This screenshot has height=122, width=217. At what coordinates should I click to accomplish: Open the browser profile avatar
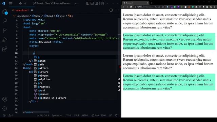(x=211, y=7)
